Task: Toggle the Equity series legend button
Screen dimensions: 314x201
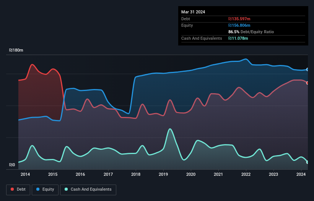Action: point(45,190)
